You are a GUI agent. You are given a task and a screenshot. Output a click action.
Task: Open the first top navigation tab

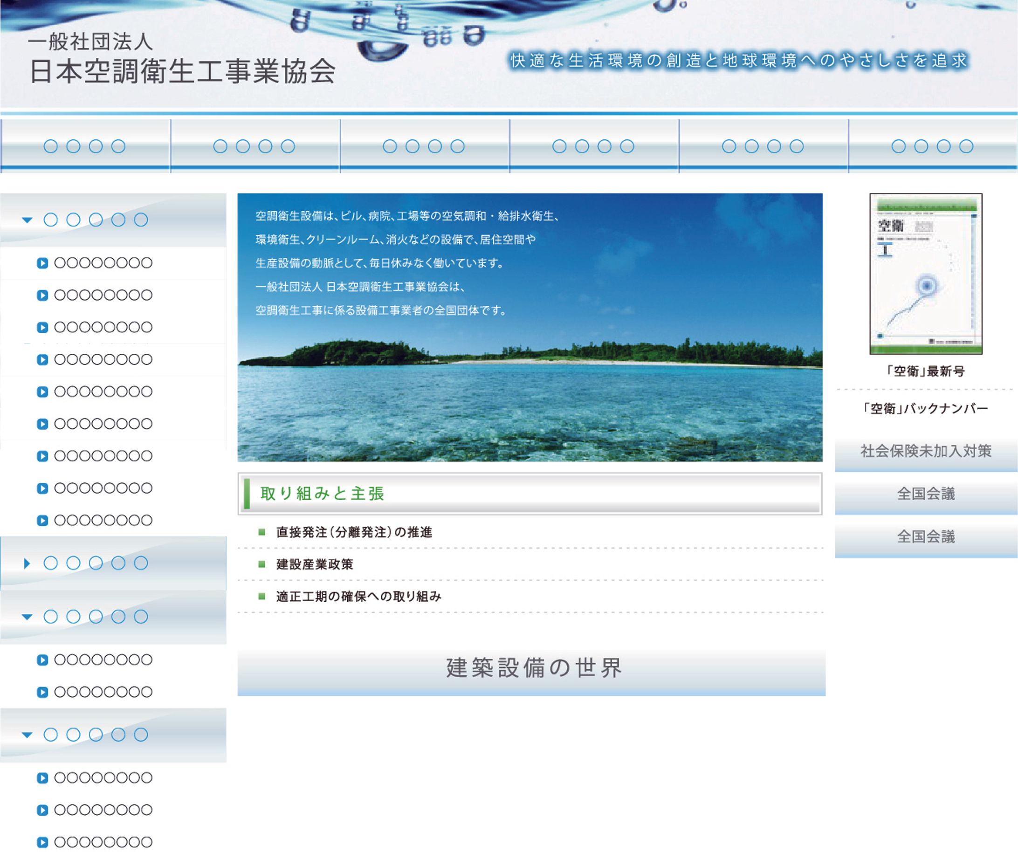click(85, 146)
